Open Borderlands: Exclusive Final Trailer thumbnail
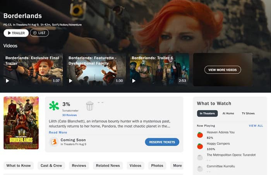271x175 pixels. point(33,70)
